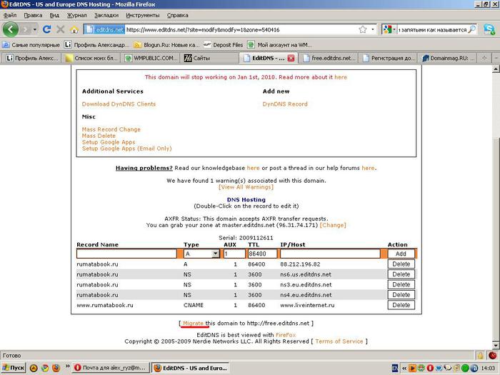This screenshot has height=375, width=500.
Task: Click the red Opera icon in system tray
Action: tap(430, 369)
